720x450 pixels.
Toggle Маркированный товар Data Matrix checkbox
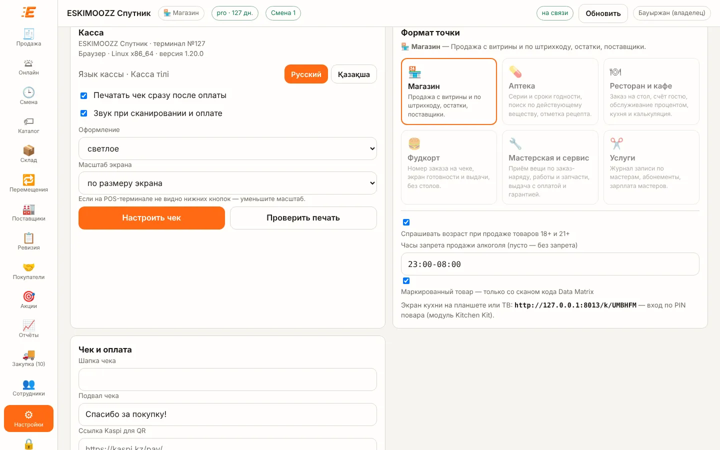(x=406, y=281)
